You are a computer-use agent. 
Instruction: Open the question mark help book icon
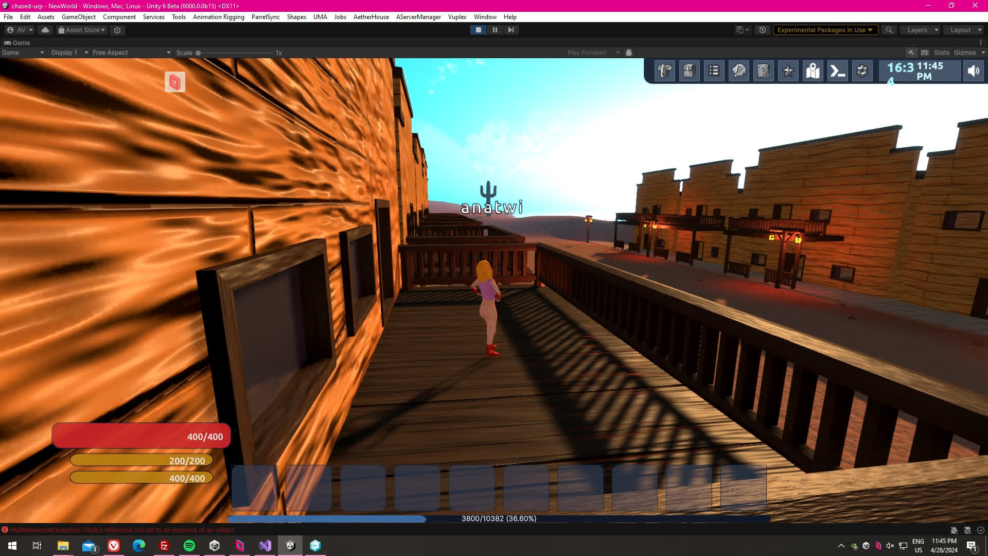763,71
